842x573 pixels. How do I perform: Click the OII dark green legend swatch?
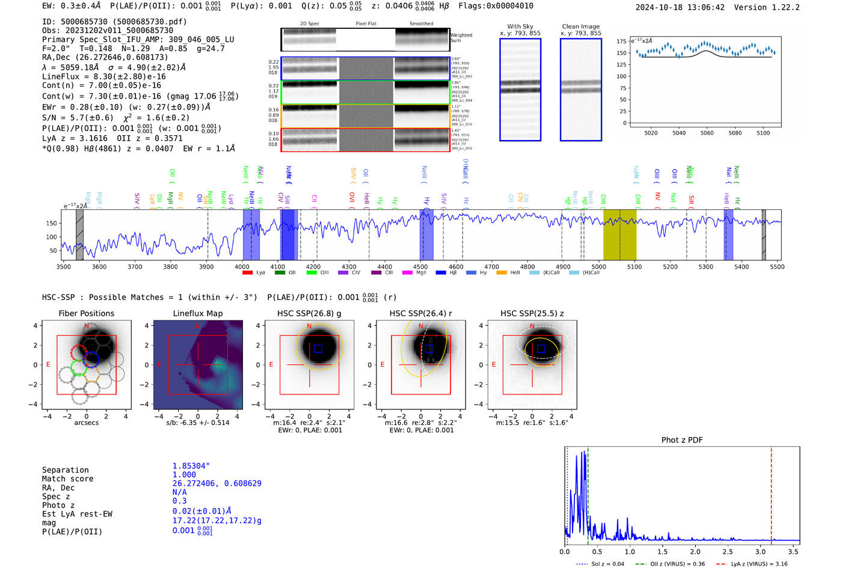tap(280, 272)
